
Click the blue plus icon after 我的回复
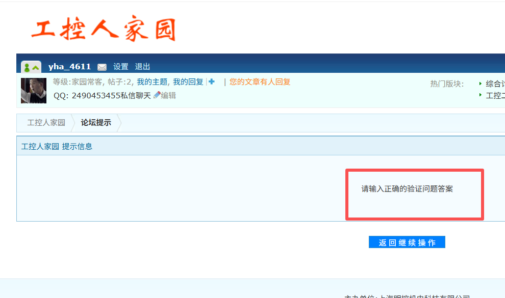click(x=212, y=82)
